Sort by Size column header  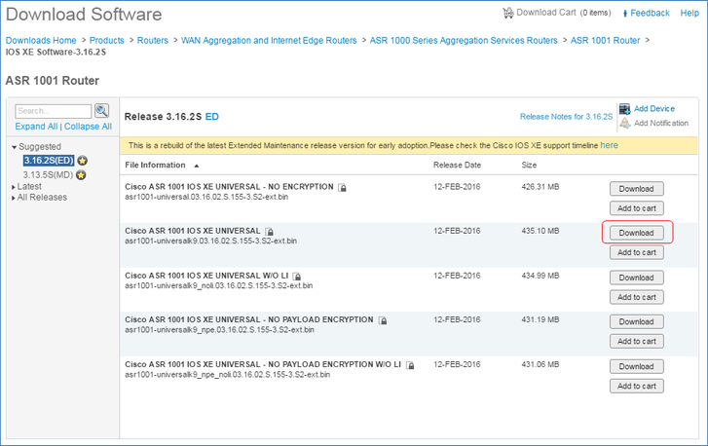tap(529, 165)
